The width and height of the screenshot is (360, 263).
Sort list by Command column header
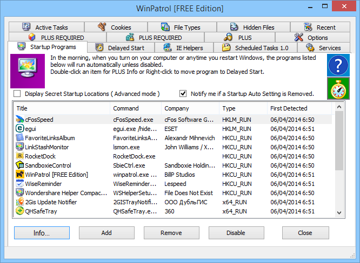click(x=136, y=108)
